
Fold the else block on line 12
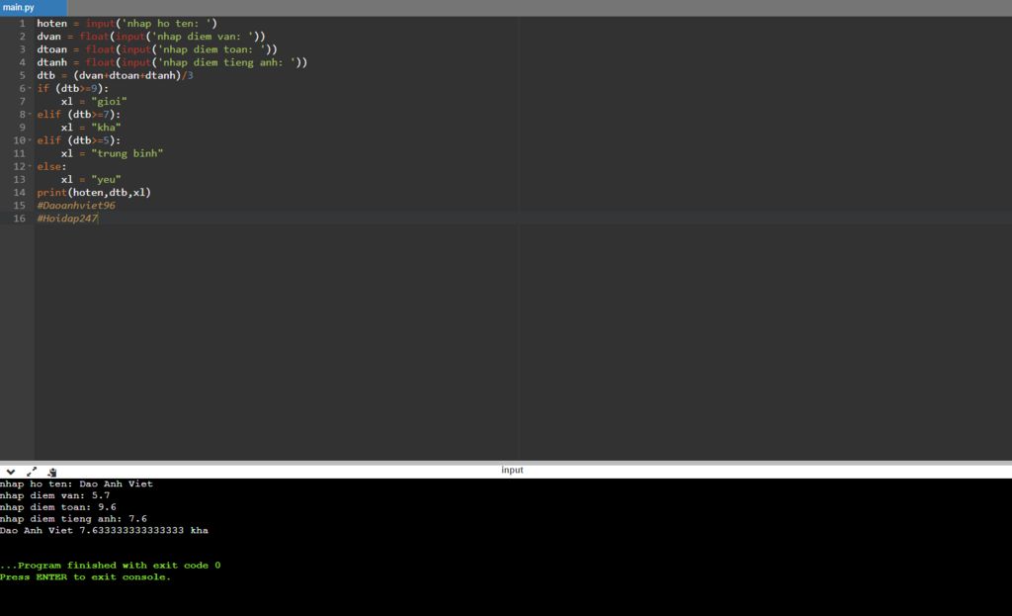pos(31,166)
